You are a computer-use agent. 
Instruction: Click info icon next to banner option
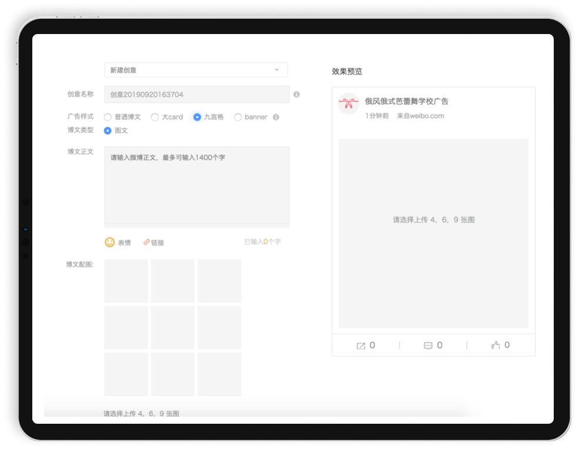[276, 117]
